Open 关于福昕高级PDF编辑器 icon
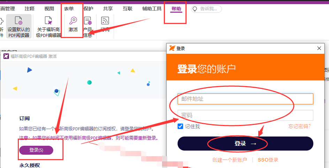This screenshot has height=168, width=329. coord(48,21)
